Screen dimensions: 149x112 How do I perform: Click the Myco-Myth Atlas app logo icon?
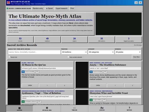pos(8,2)
